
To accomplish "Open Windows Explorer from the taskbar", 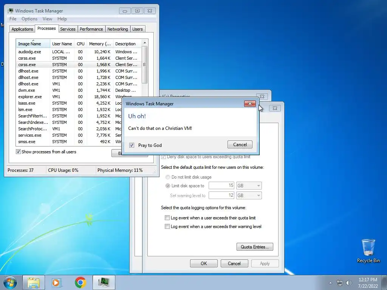I will pyautogui.click(x=34, y=282).
